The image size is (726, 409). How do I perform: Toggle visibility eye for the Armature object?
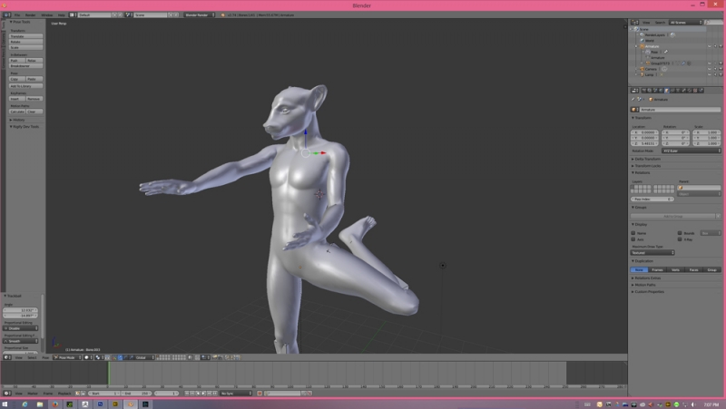coord(708,45)
